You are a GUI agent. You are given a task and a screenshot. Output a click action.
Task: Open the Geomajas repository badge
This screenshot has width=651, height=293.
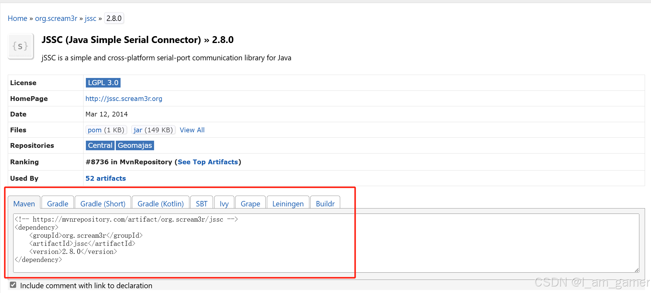coord(135,145)
